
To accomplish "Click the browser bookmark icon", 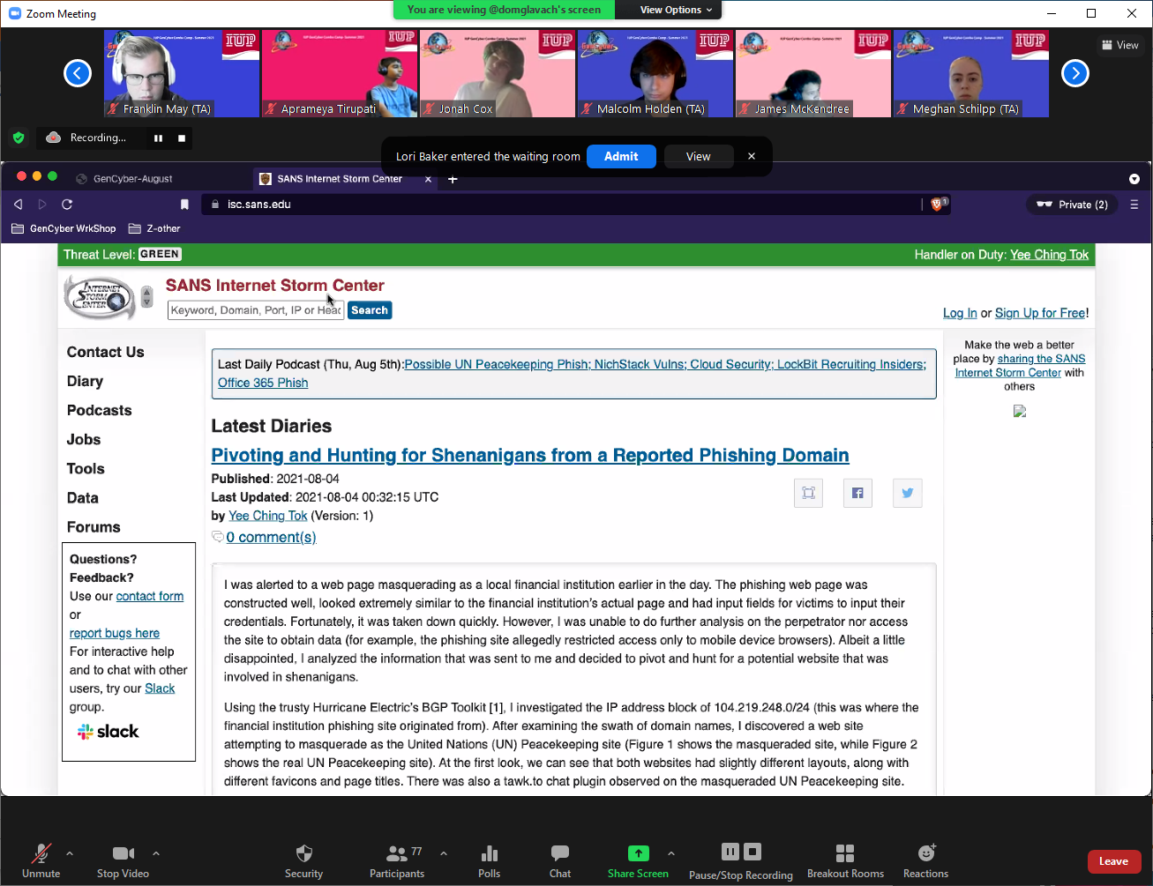I will pyautogui.click(x=184, y=204).
